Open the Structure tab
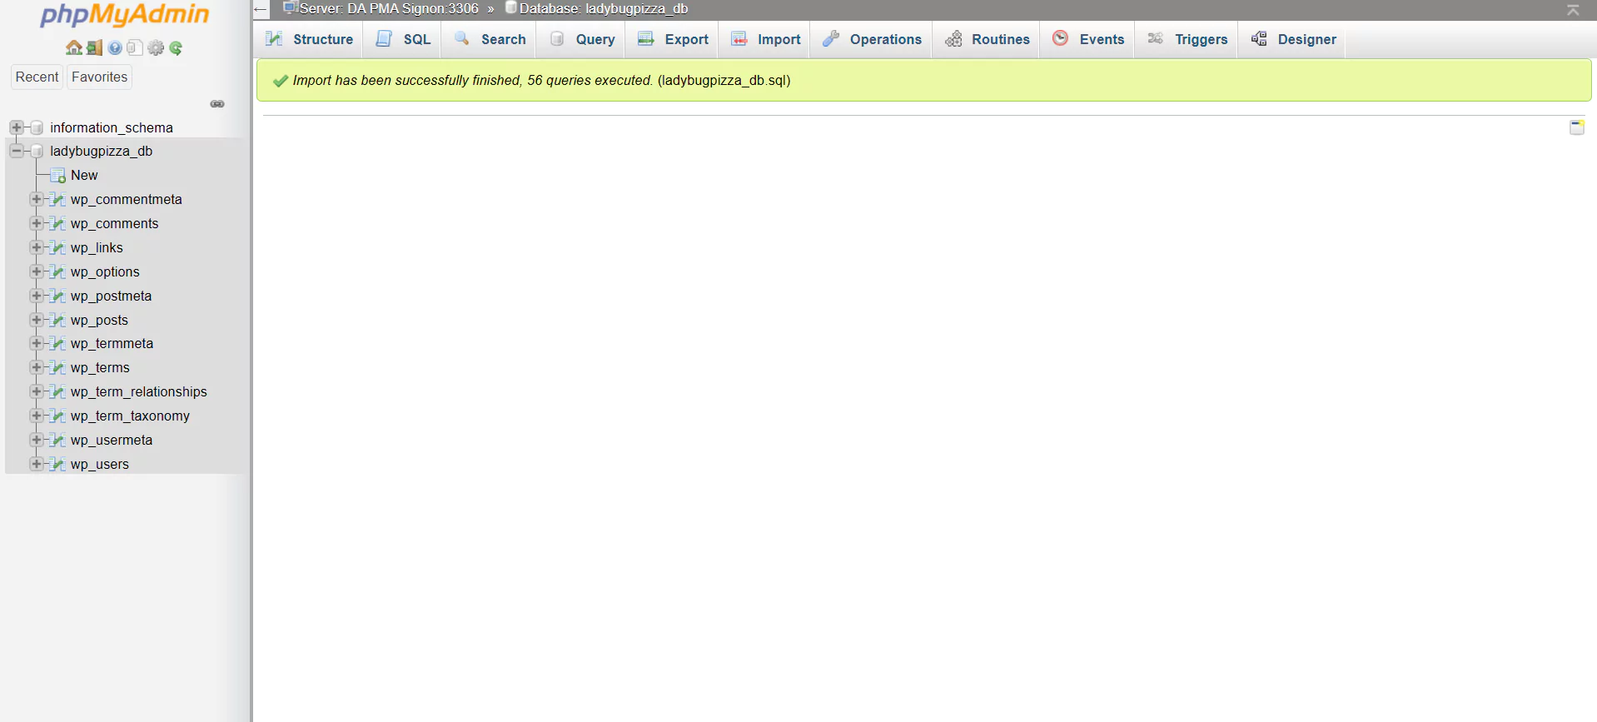 tap(309, 39)
